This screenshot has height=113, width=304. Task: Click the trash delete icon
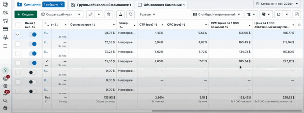pos(109,14)
